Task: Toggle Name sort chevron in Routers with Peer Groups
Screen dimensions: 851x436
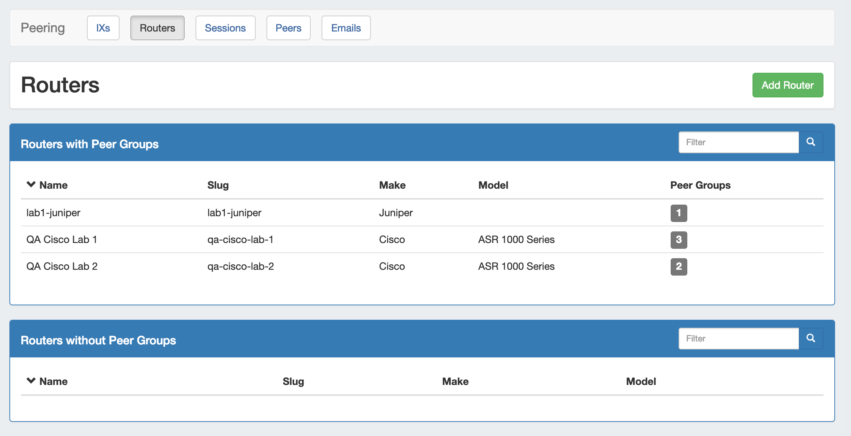Action: click(x=31, y=185)
